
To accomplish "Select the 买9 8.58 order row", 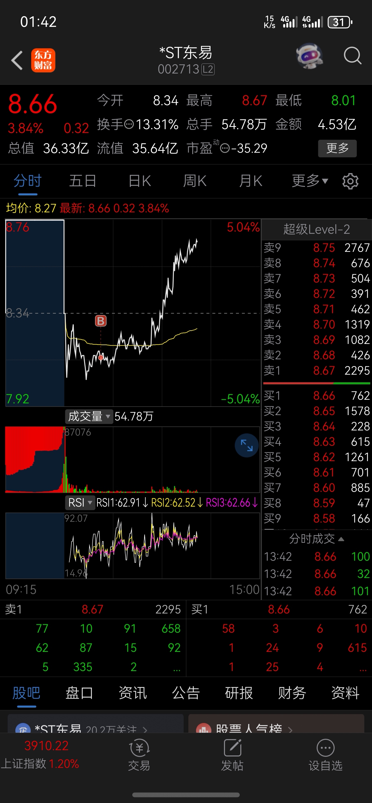I will 316,518.
